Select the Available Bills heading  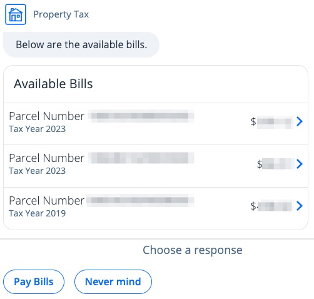click(x=53, y=84)
